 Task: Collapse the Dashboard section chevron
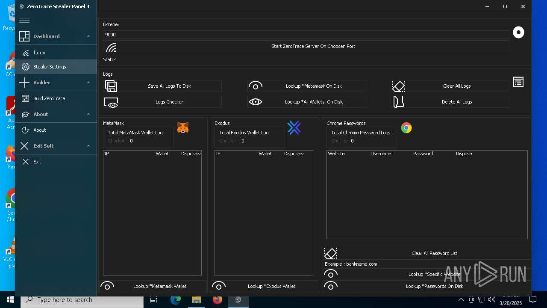(x=88, y=36)
